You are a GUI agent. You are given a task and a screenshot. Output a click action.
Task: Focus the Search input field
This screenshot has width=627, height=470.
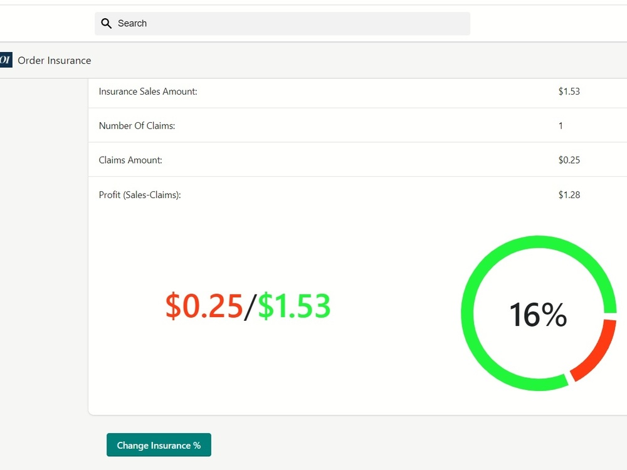pos(282,24)
